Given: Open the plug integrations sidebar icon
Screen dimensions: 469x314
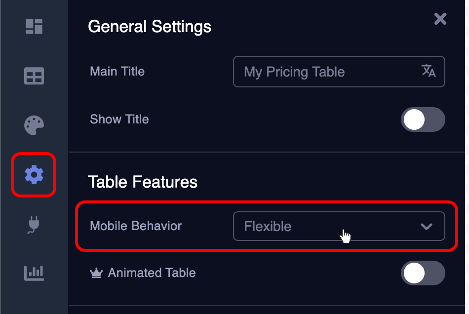Looking at the screenshot, I should point(34,224).
